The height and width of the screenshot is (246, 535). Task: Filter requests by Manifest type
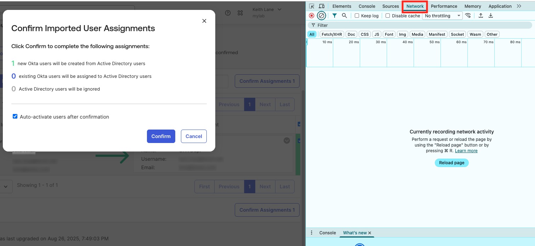pyautogui.click(x=437, y=34)
